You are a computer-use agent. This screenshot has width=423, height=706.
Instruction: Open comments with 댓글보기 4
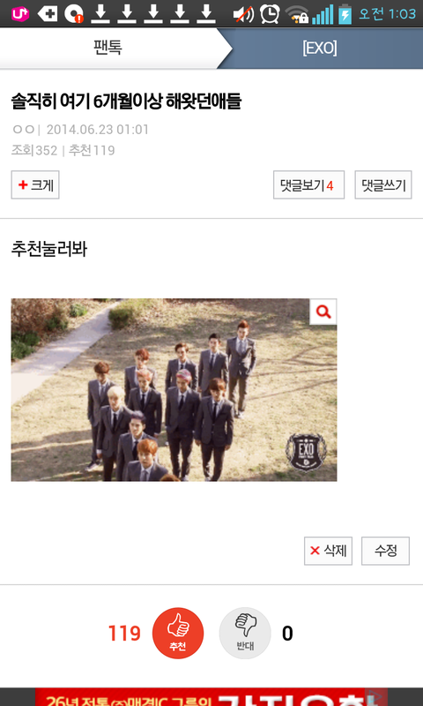[x=308, y=184]
